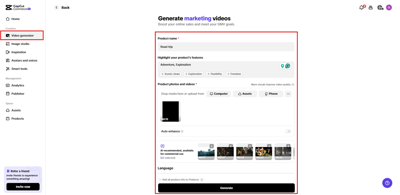Click the info icon beside Auto enhance
Screen dimensions: 400x195
point(182,131)
